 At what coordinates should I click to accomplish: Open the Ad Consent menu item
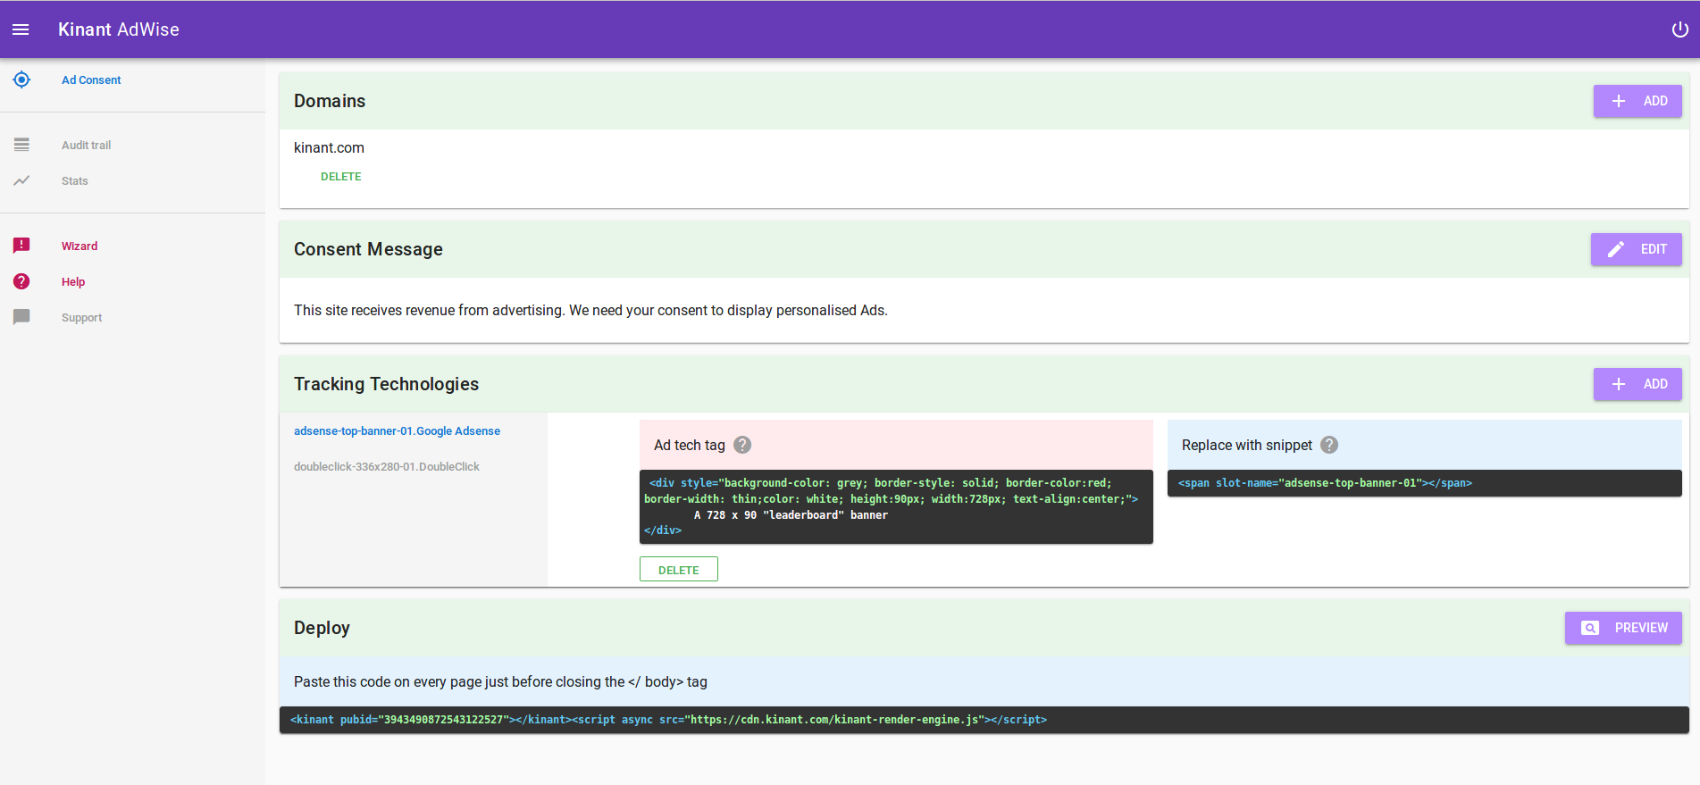point(91,79)
